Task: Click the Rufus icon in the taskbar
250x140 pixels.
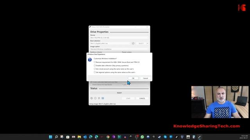Action: click(x=200, y=137)
